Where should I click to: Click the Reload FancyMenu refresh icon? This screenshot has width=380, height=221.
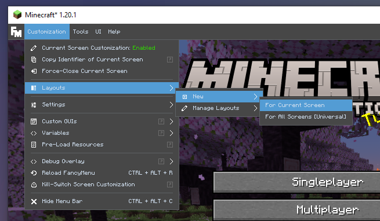(34, 173)
